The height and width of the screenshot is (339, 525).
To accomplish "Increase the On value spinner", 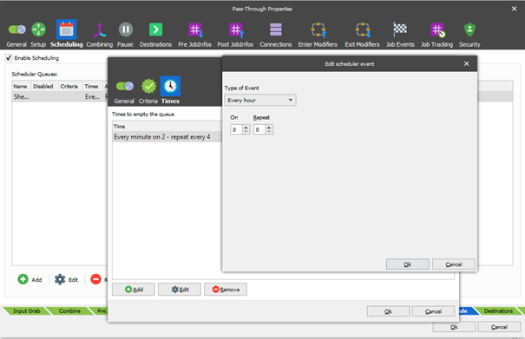I will (x=246, y=127).
